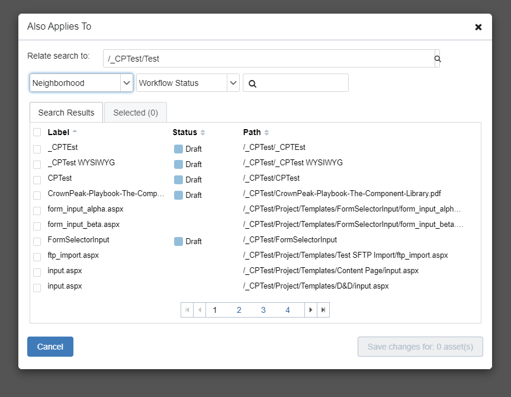The image size is (511, 397).
Task: Click Draft status swatch for FormSelectorInput
Action: coord(178,241)
